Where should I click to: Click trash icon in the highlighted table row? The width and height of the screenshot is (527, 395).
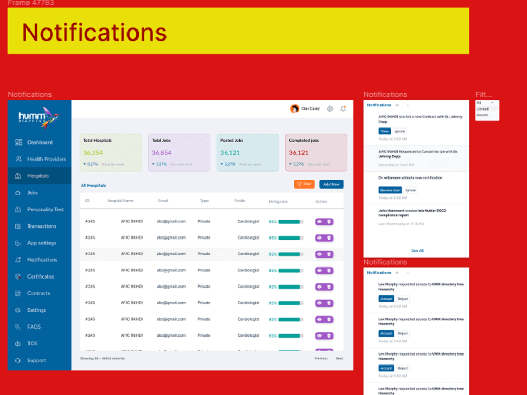[x=329, y=254]
